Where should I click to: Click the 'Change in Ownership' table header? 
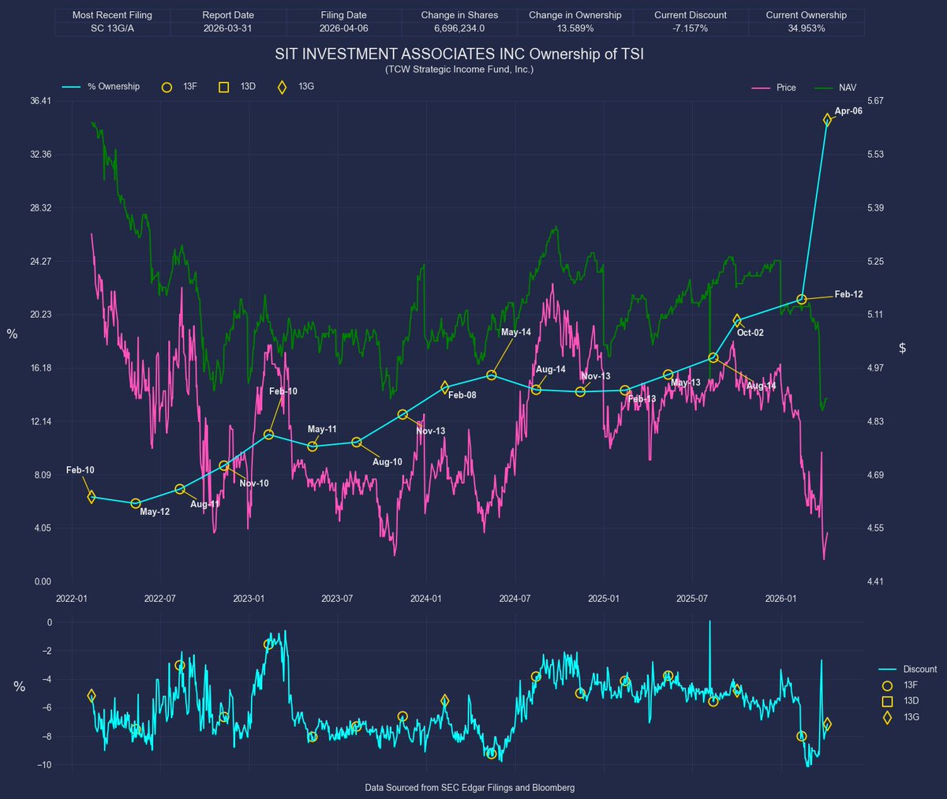click(x=575, y=15)
